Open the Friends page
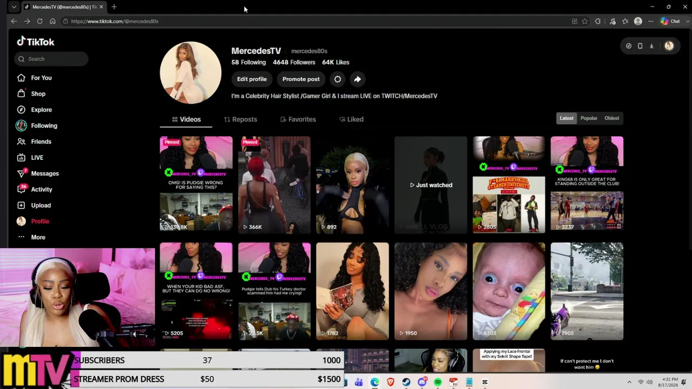Screen dimensions: 692x389 coord(34,142)
